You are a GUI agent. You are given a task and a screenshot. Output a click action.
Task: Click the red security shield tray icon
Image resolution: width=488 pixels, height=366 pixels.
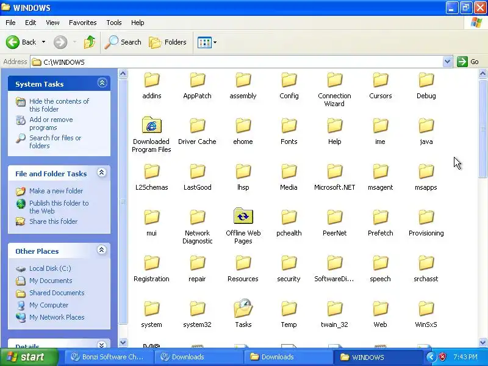(x=442, y=357)
